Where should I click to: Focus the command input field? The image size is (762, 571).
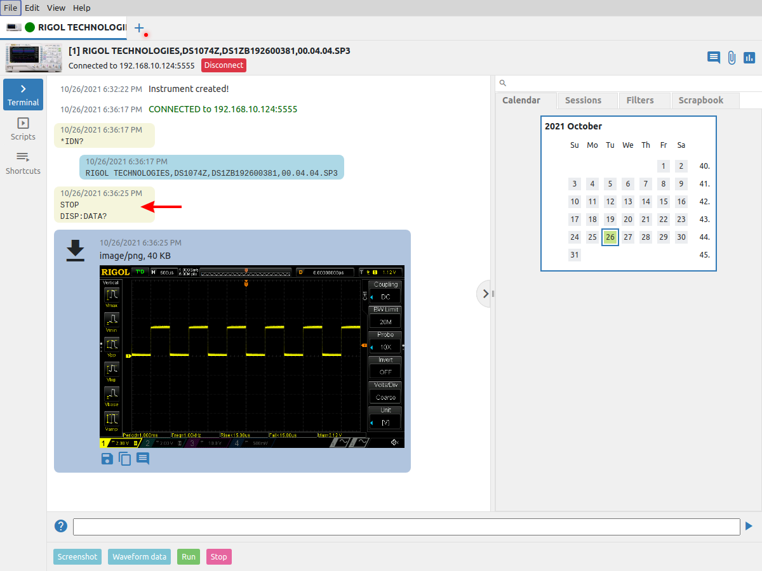point(406,527)
